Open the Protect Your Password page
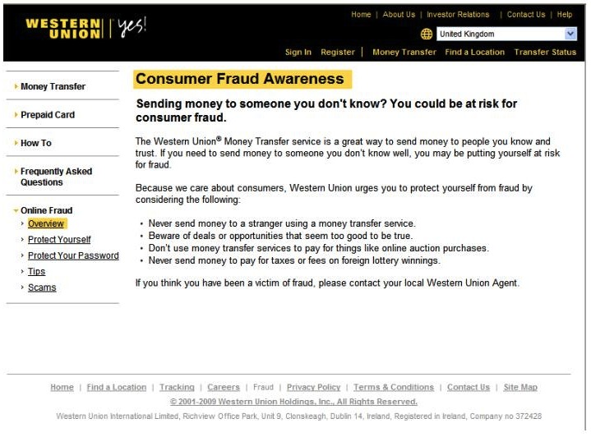591x437 pixels. coord(73,255)
